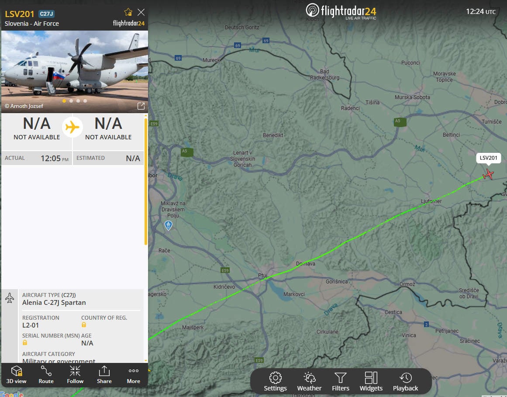
Task: Click the red LSV201 aircraft on map
Action: pyautogui.click(x=488, y=175)
